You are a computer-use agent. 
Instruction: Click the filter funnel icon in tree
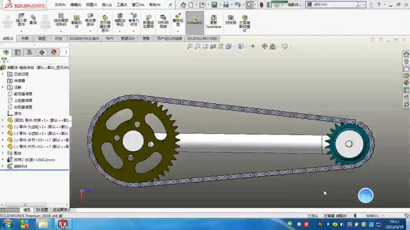coord(4,61)
